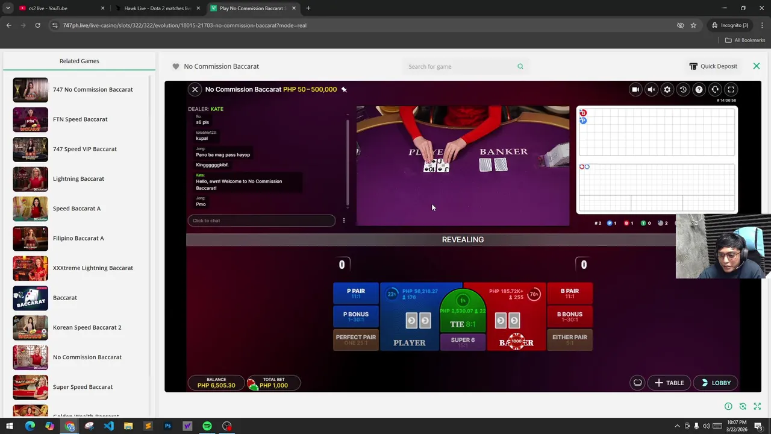The image size is (771, 434).
Task: Open Spotify from taskbar
Action: (x=207, y=426)
